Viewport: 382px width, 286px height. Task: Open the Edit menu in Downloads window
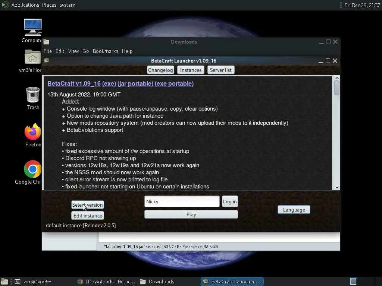point(60,51)
